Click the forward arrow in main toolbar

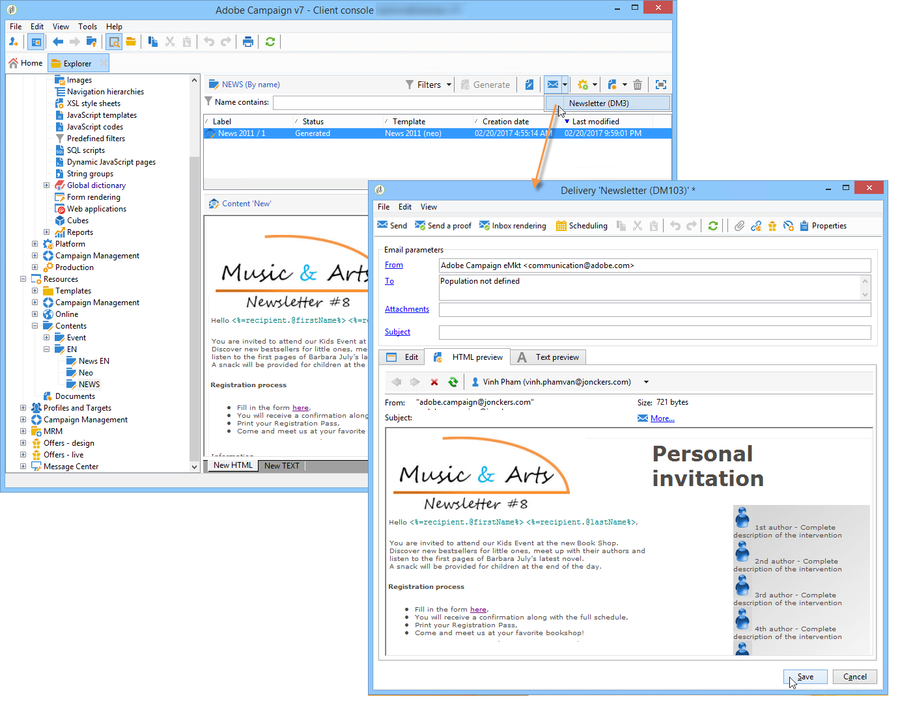coord(75,42)
